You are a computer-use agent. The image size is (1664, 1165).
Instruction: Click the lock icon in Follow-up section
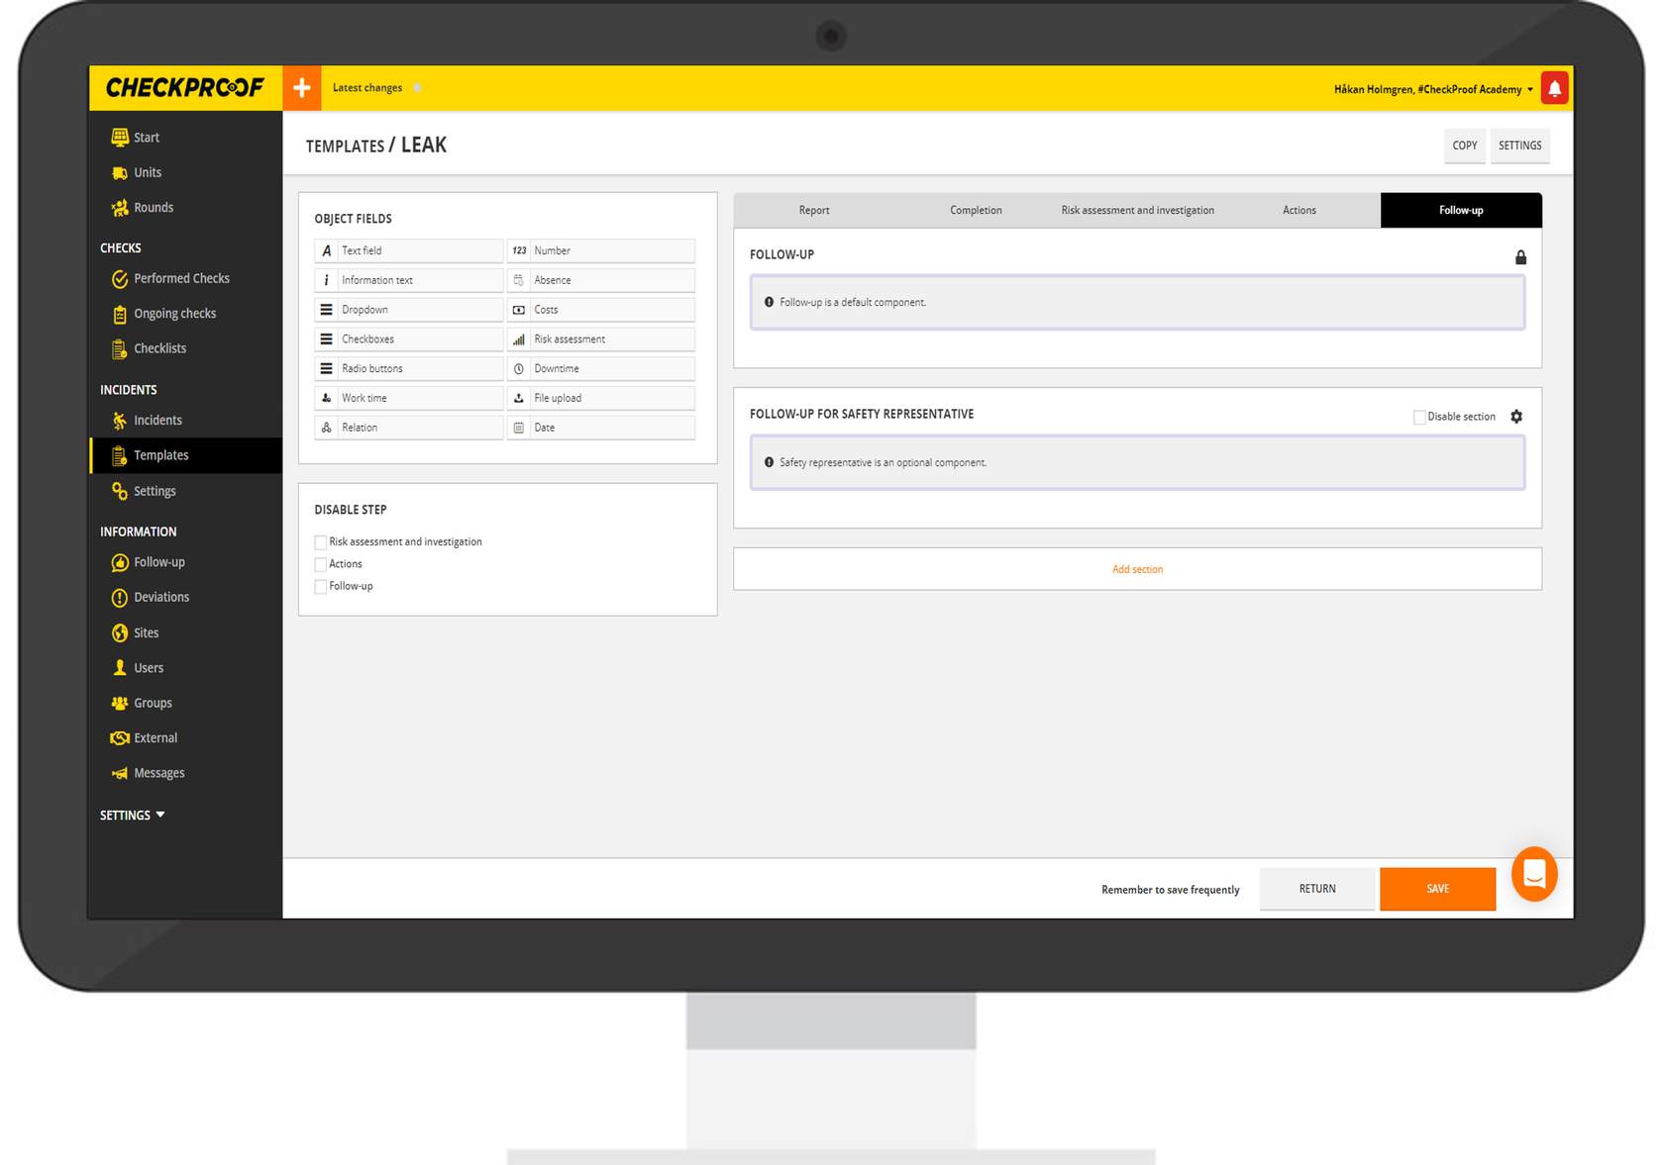[x=1520, y=257]
